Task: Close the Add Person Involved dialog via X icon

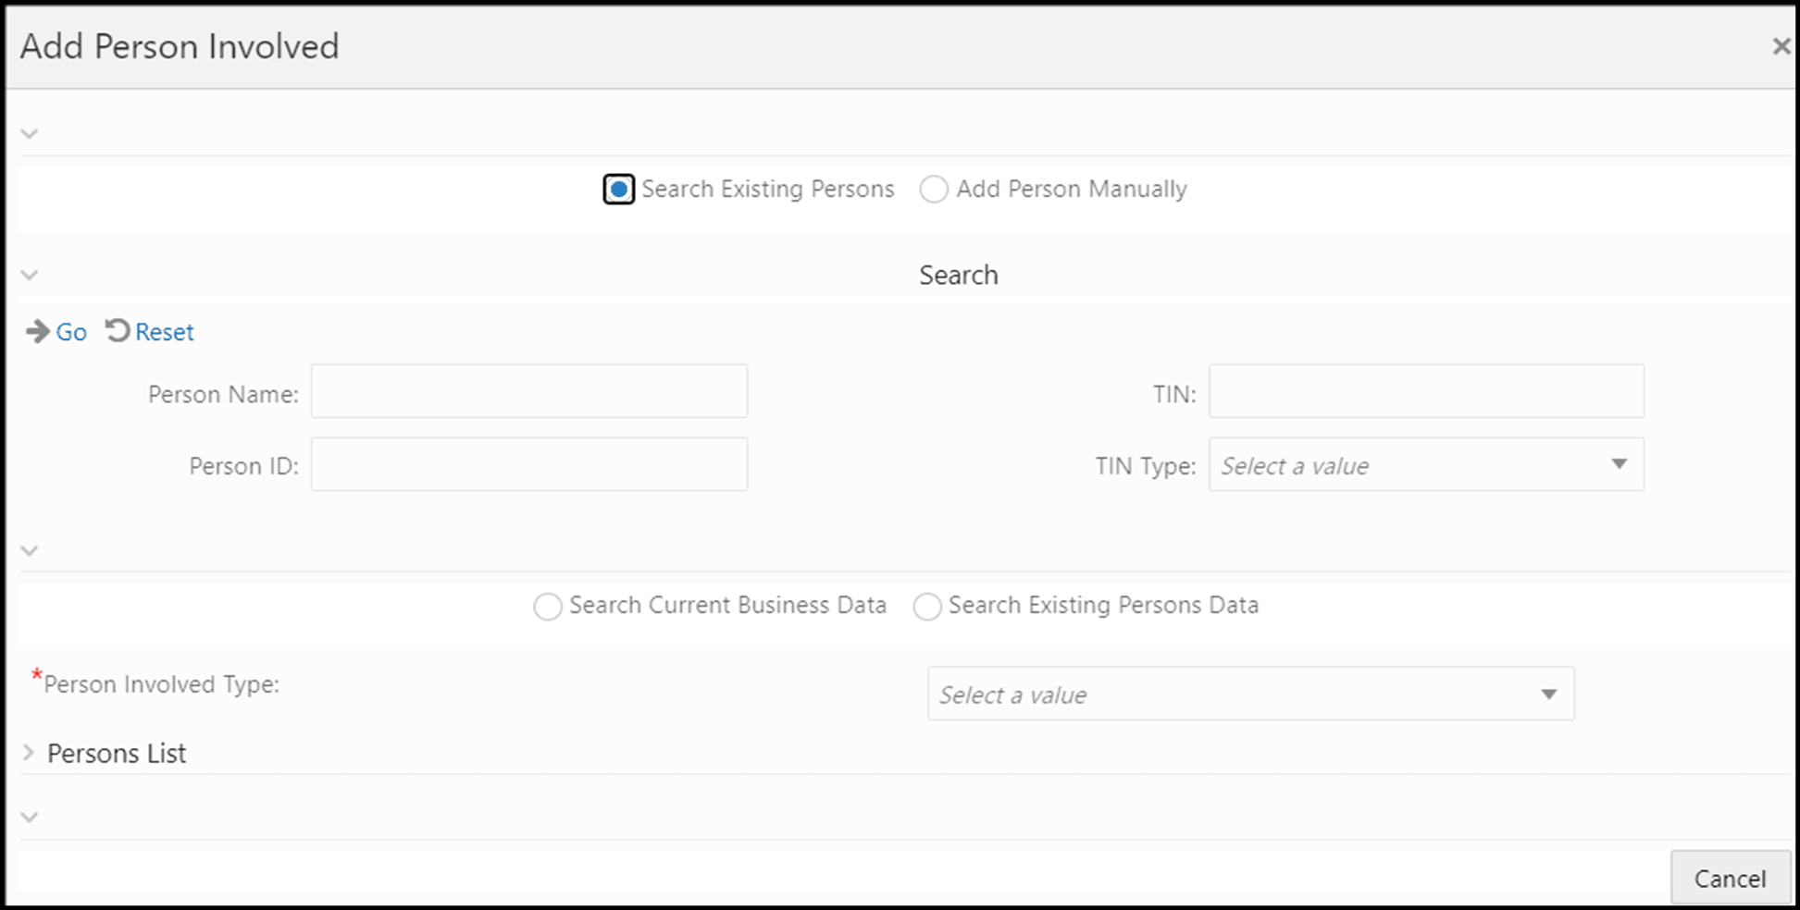Action: click(x=1781, y=44)
